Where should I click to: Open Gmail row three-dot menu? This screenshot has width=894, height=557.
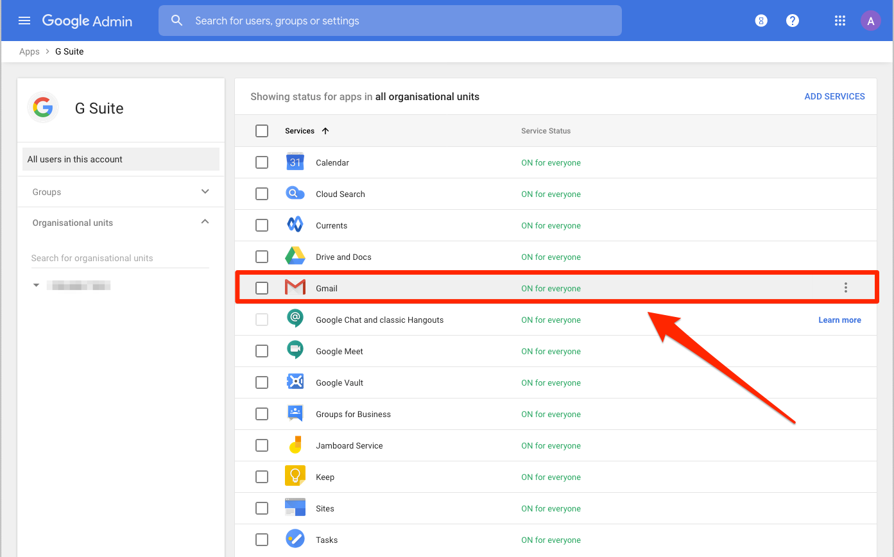click(846, 287)
